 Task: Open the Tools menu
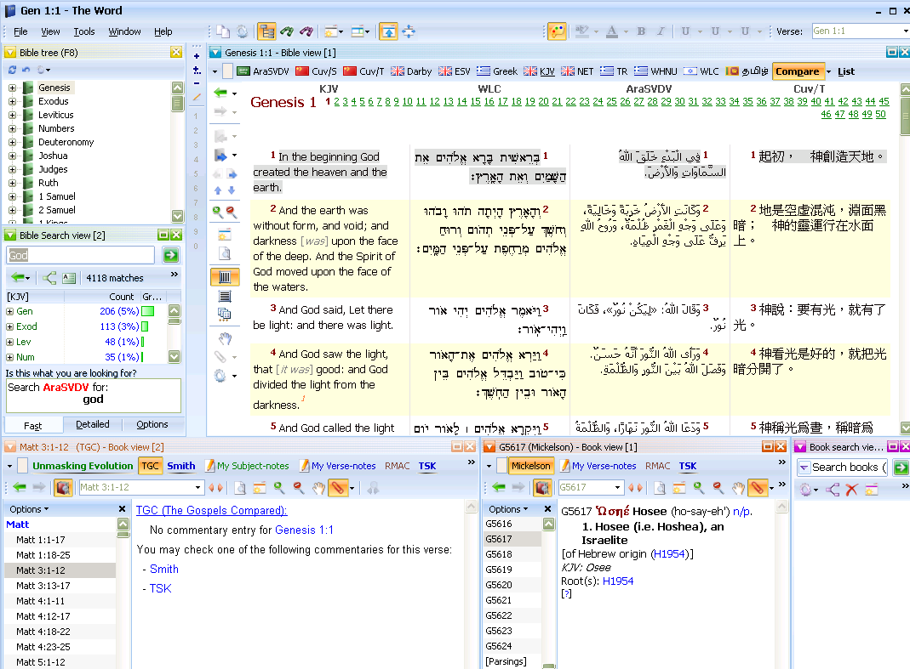(x=84, y=31)
